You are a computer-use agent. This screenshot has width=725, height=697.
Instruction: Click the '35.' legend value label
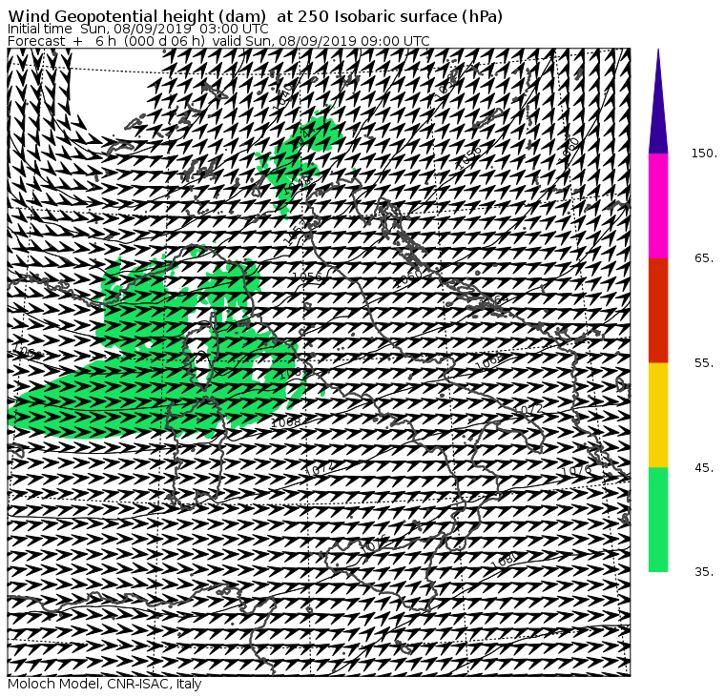(x=704, y=572)
